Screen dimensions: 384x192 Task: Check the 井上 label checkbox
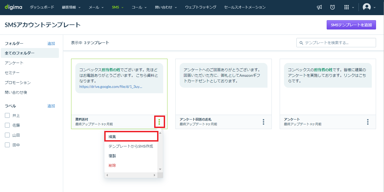(x=7, y=116)
